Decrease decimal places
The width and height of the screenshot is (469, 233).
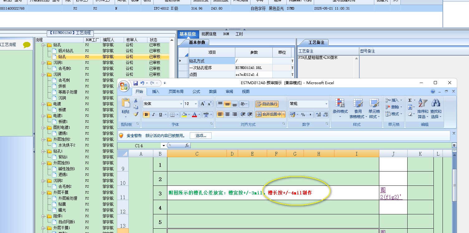325,115
